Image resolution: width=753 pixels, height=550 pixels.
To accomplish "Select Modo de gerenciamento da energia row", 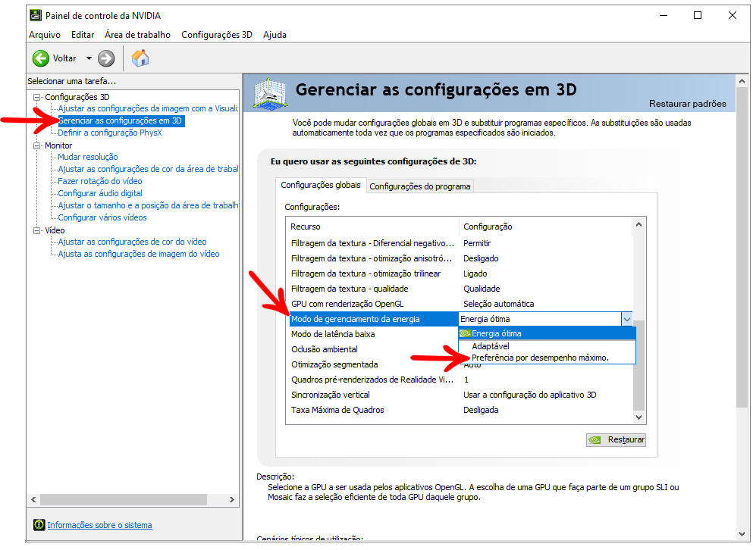I will [374, 319].
